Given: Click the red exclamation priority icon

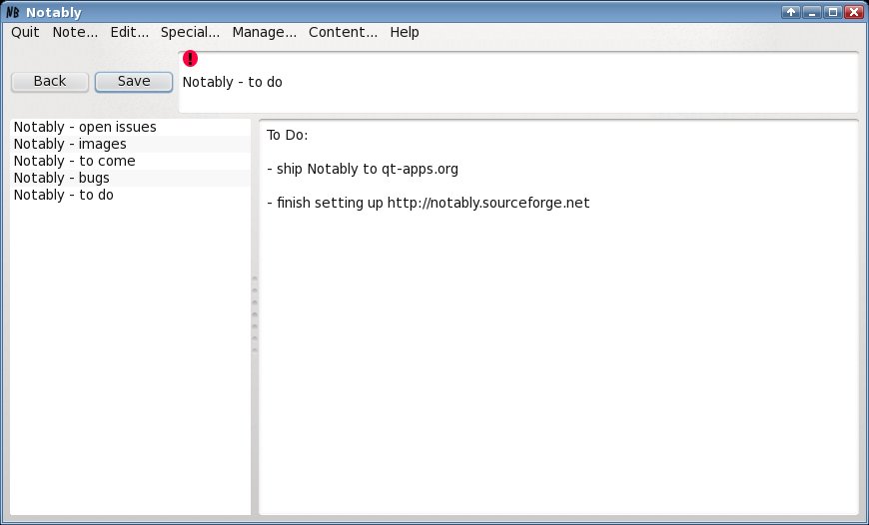Looking at the screenshot, I should 190,58.
